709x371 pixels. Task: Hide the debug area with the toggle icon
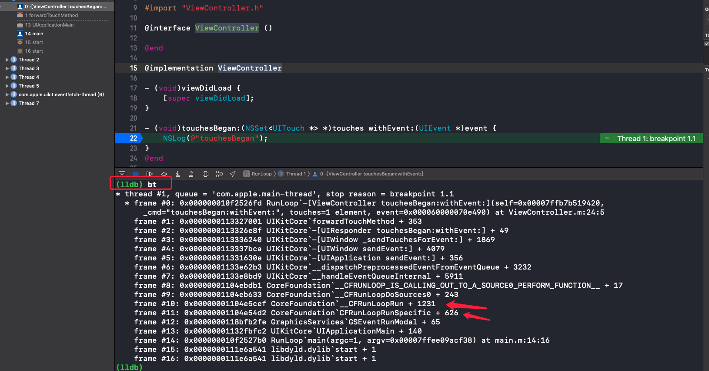pos(122,174)
